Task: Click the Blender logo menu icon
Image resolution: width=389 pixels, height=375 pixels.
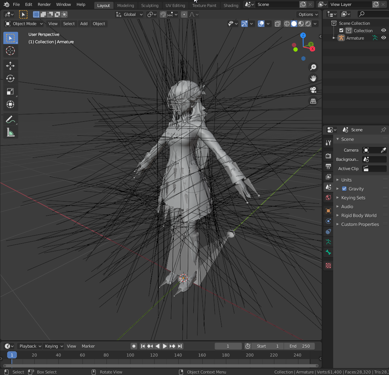Action: [6, 4]
